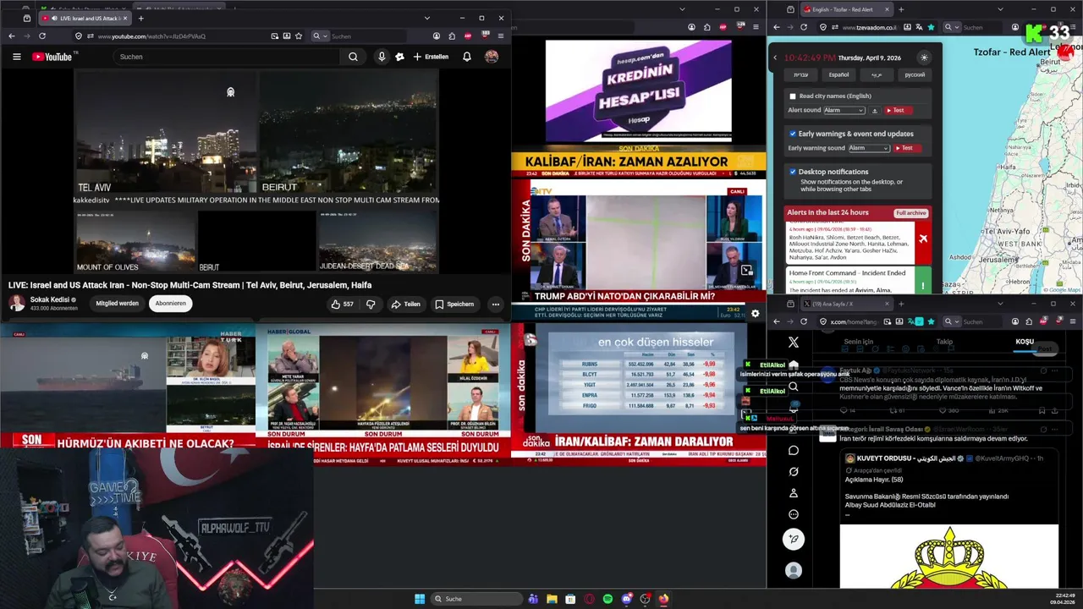Click the Erstellen create button

pos(431,57)
